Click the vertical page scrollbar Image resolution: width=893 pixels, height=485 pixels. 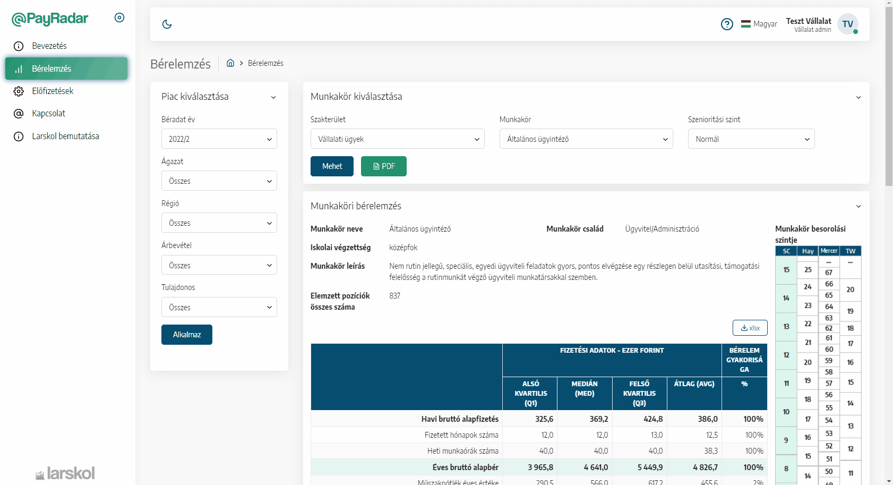point(889,96)
